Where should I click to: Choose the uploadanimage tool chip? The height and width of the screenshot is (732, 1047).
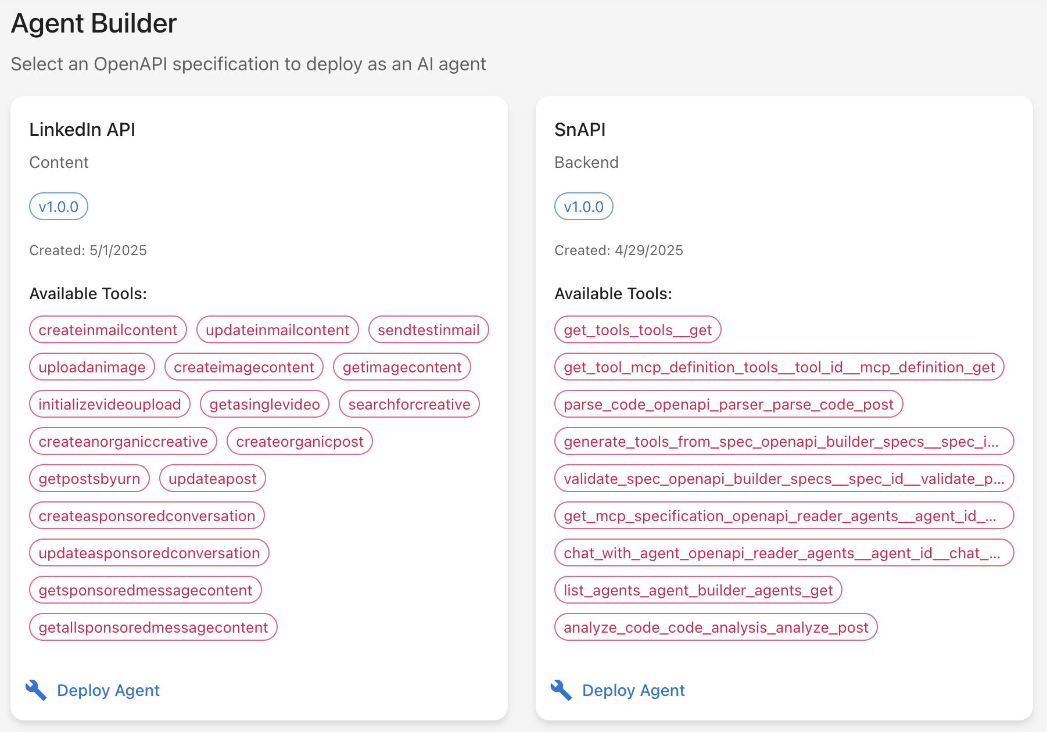(x=92, y=367)
